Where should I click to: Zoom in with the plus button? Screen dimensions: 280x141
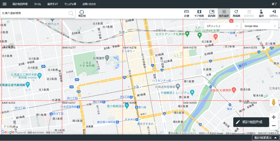pyautogui.click(x=274, y=117)
